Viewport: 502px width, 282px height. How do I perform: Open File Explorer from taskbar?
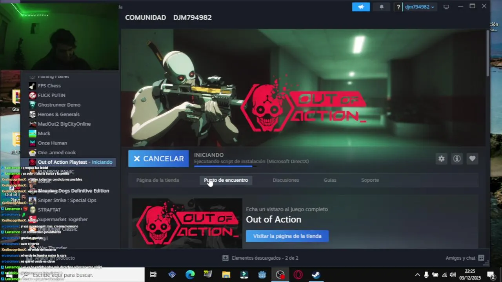point(226,275)
